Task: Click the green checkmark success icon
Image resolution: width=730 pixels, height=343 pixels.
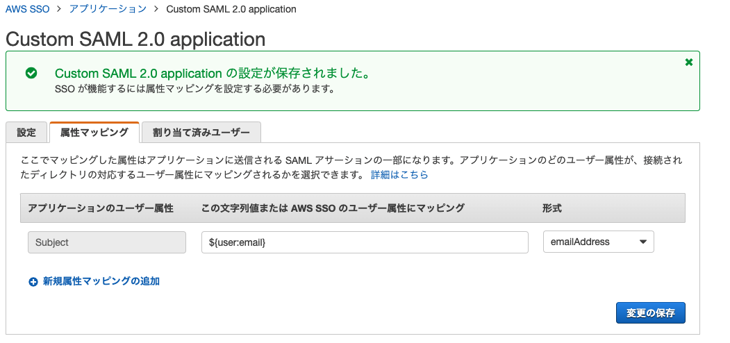Action: 31,73
